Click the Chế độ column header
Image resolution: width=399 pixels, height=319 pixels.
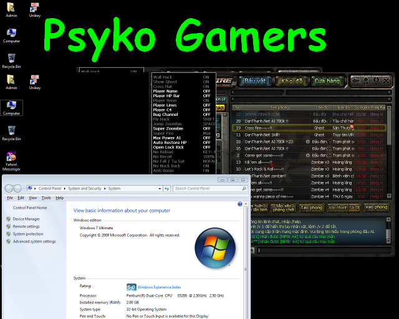coord(322,108)
